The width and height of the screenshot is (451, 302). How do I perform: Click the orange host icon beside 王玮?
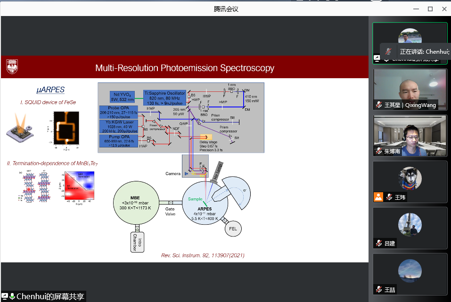[x=378, y=197]
